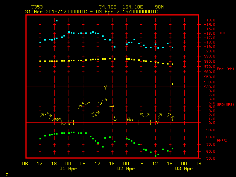Click the "02 Apr" date label
Screen dimensions: 236x177
pyautogui.click(x=126, y=169)
